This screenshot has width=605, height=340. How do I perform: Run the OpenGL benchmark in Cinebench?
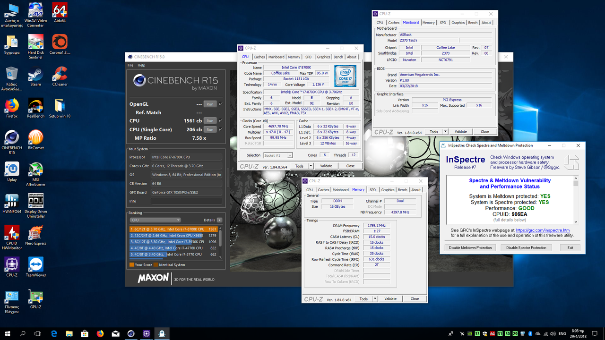(x=210, y=104)
